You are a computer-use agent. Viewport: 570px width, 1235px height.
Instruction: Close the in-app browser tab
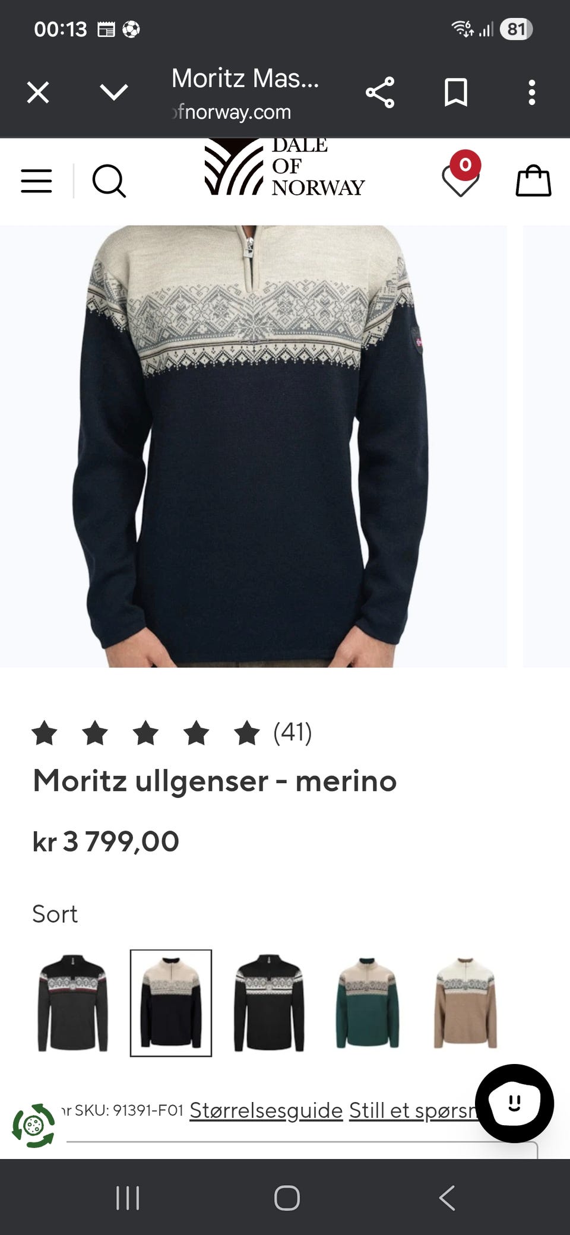38,93
